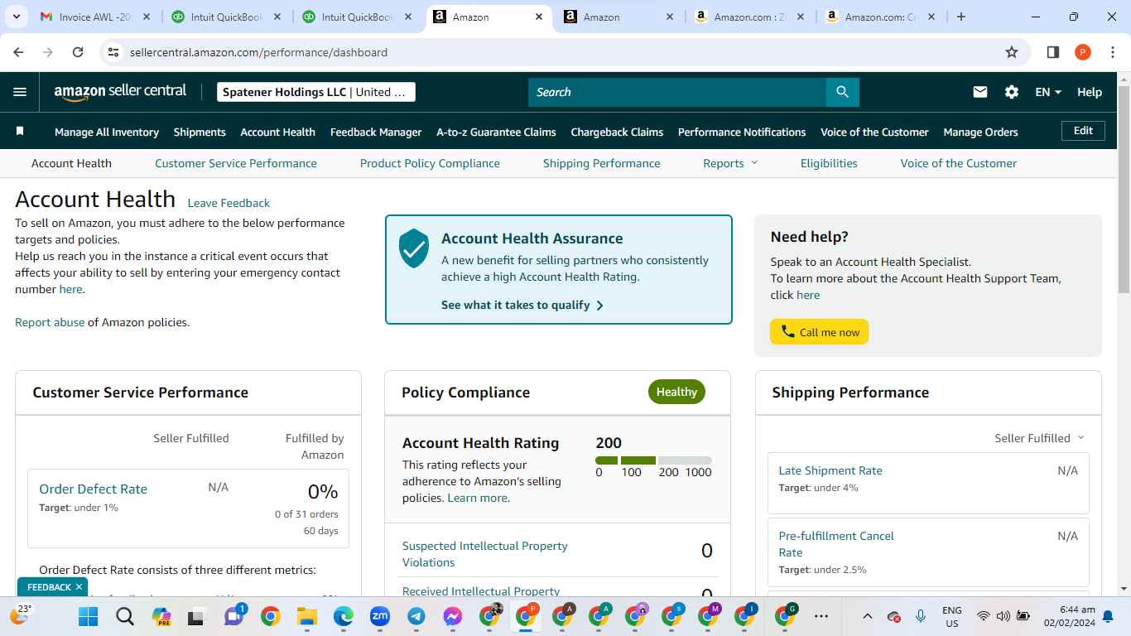Select Feedback Manager in the navigation bar
The height and width of the screenshot is (636, 1131).
(x=376, y=132)
